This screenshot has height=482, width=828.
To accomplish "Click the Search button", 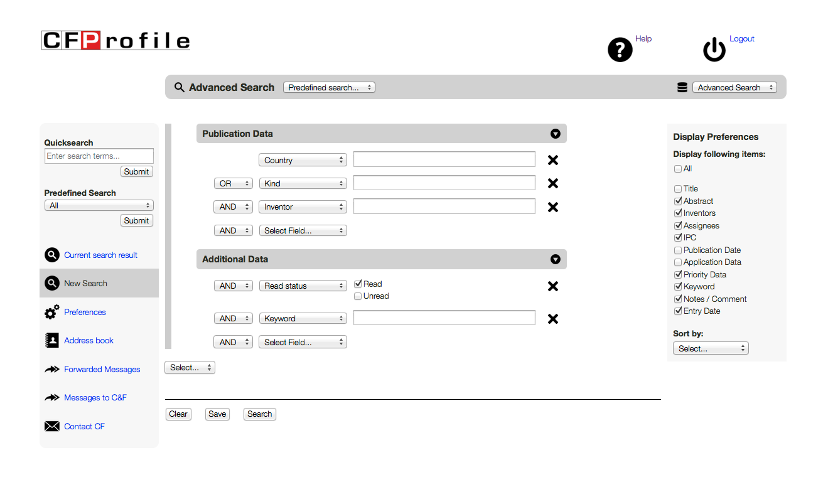I will [259, 414].
